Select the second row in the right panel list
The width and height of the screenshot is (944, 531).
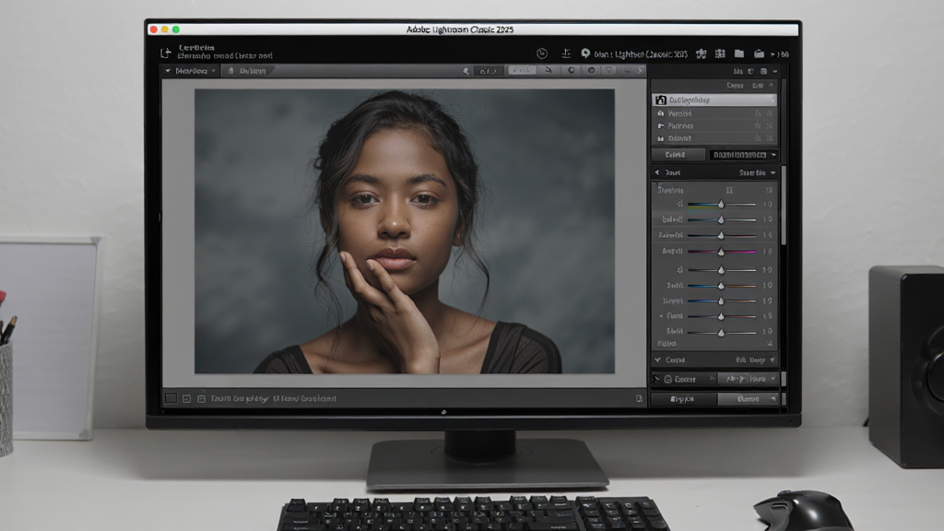pyautogui.click(x=714, y=113)
